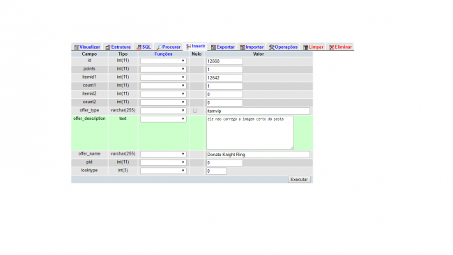Click the red Eliminar icon
This screenshot has height=255, width=453.
coord(331,47)
